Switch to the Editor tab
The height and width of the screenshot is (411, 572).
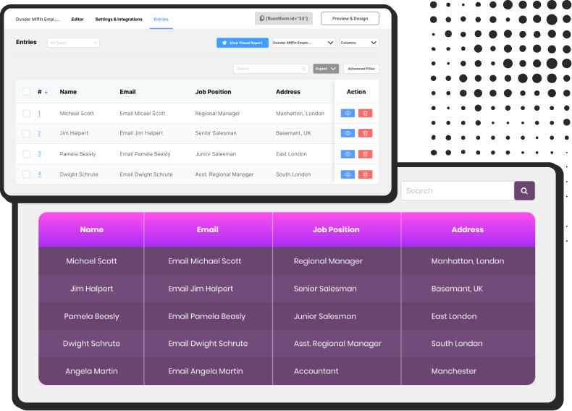point(77,19)
